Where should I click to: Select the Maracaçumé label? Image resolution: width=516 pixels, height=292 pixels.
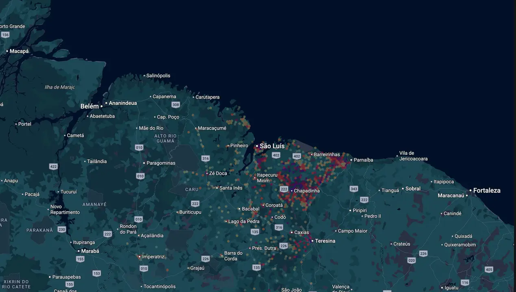pyautogui.click(x=212, y=128)
